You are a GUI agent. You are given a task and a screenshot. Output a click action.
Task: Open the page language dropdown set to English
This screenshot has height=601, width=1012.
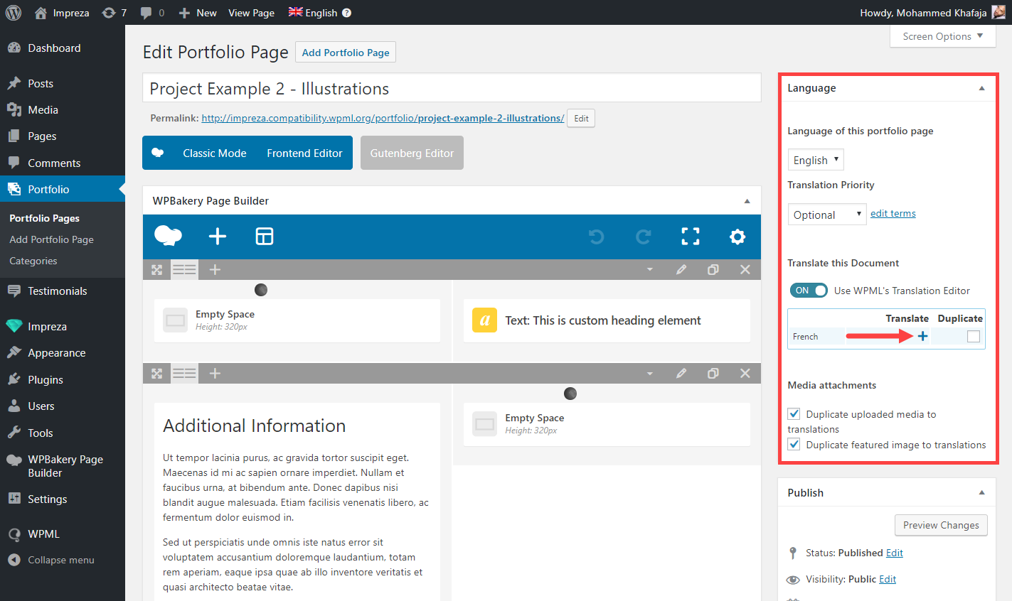click(x=816, y=160)
